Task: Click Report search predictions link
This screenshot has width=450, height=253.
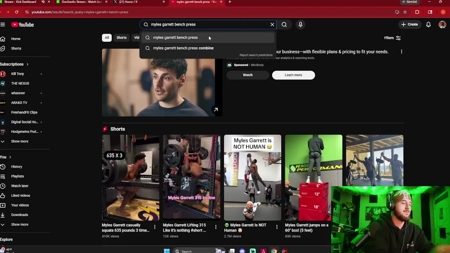Action: coord(256,55)
